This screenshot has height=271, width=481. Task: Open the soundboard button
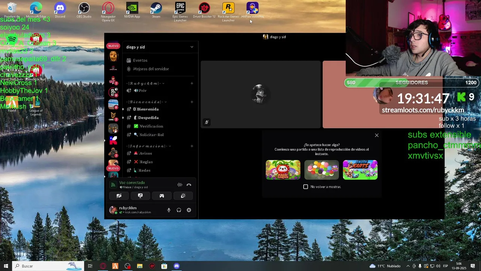tap(183, 196)
